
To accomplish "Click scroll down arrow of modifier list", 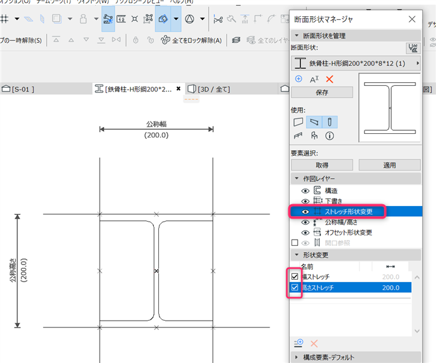I will click(417, 331).
